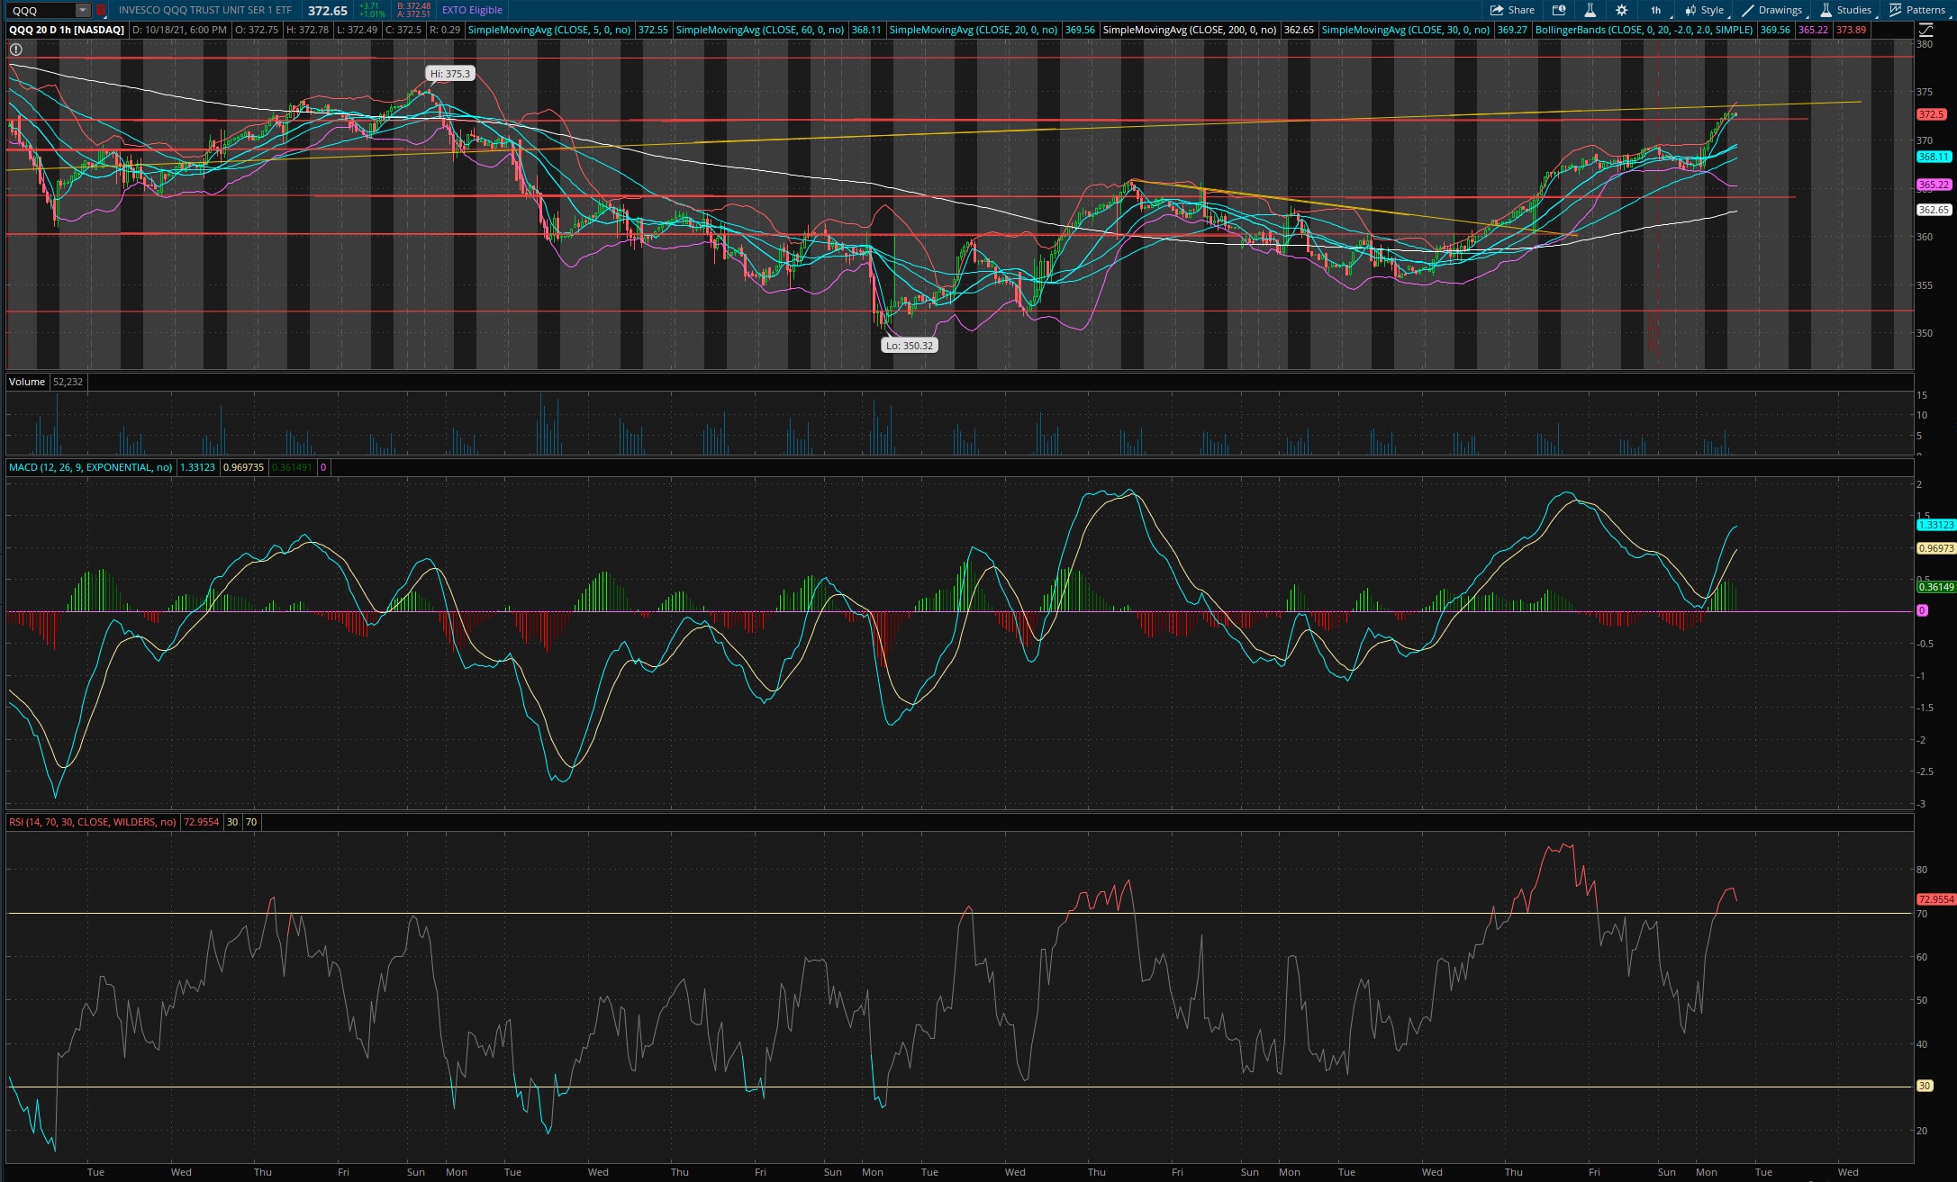Click the Volume value 52,232

coord(68,382)
